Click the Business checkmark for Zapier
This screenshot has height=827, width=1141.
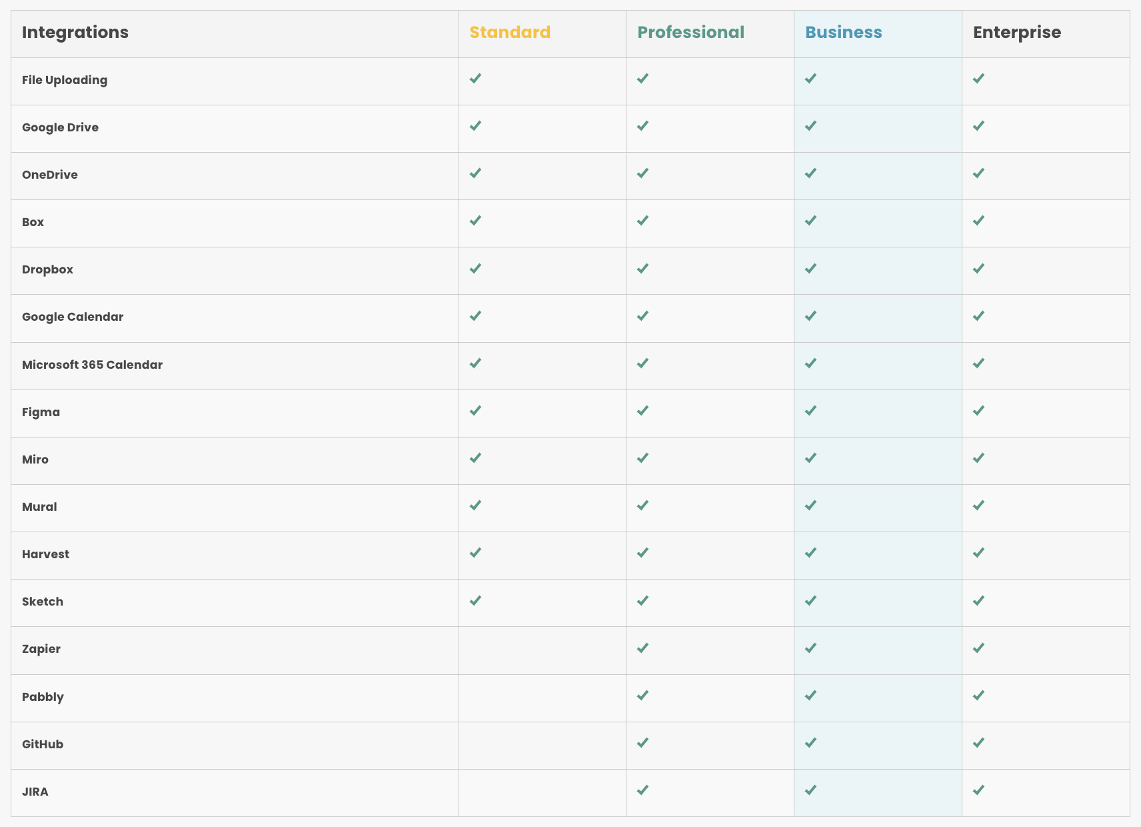pos(810,648)
